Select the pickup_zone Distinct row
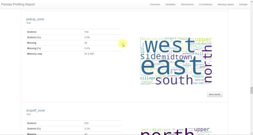The width and height of the screenshot is (253, 135). pyautogui.click(x=74, y=32)
